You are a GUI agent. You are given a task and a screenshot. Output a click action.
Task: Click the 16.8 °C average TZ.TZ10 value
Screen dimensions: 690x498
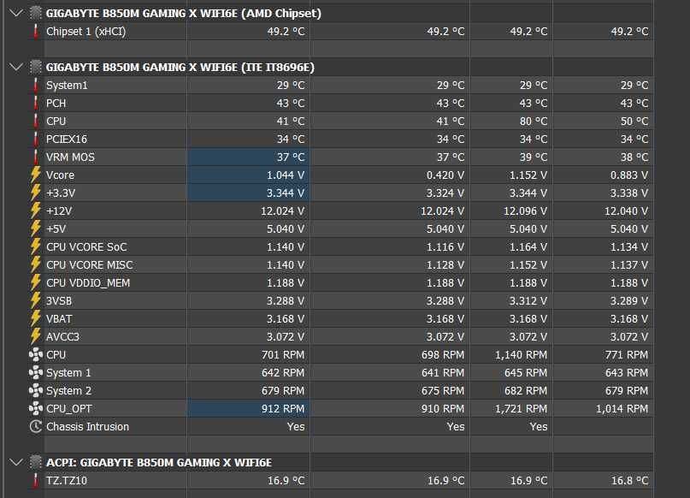point(629,481)
